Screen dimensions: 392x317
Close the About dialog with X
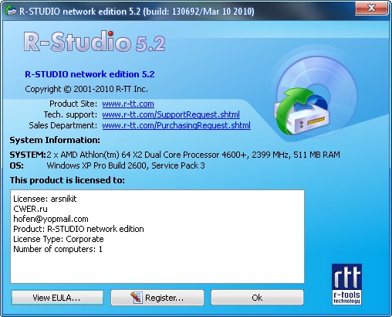click(x=371, y=8)
